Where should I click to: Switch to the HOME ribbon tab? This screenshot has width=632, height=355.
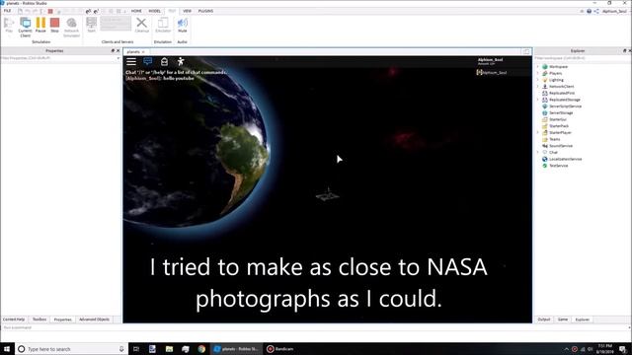click(x=136, y=11)
